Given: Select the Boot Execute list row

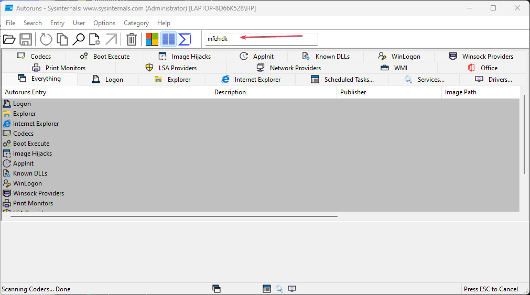Looking at the screenshot, I should 261,144.
